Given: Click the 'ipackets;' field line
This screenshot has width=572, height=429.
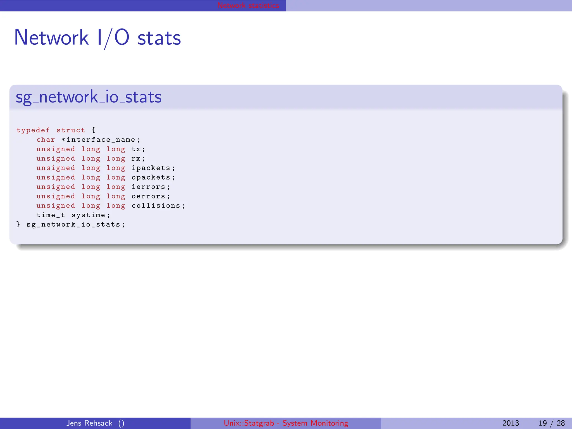Looking at the screenshot, I should [106, 168].
